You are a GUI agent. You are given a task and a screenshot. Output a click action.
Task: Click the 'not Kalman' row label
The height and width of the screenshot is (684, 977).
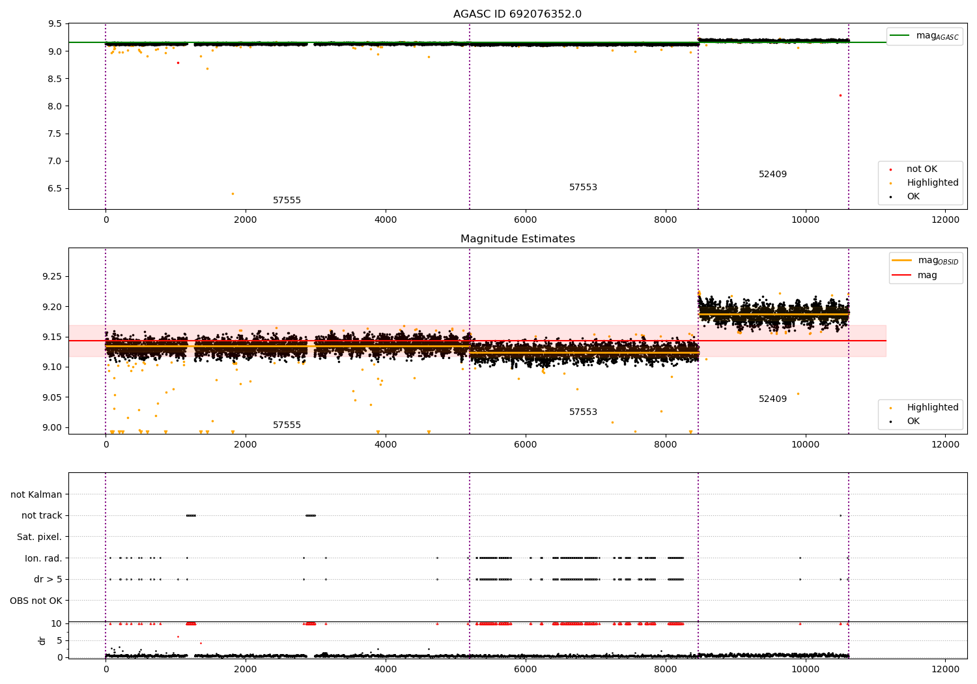36,495
